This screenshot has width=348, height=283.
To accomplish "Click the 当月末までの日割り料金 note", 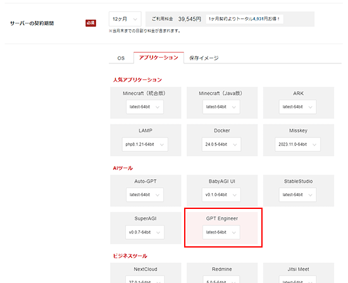I will coord(144,31).
